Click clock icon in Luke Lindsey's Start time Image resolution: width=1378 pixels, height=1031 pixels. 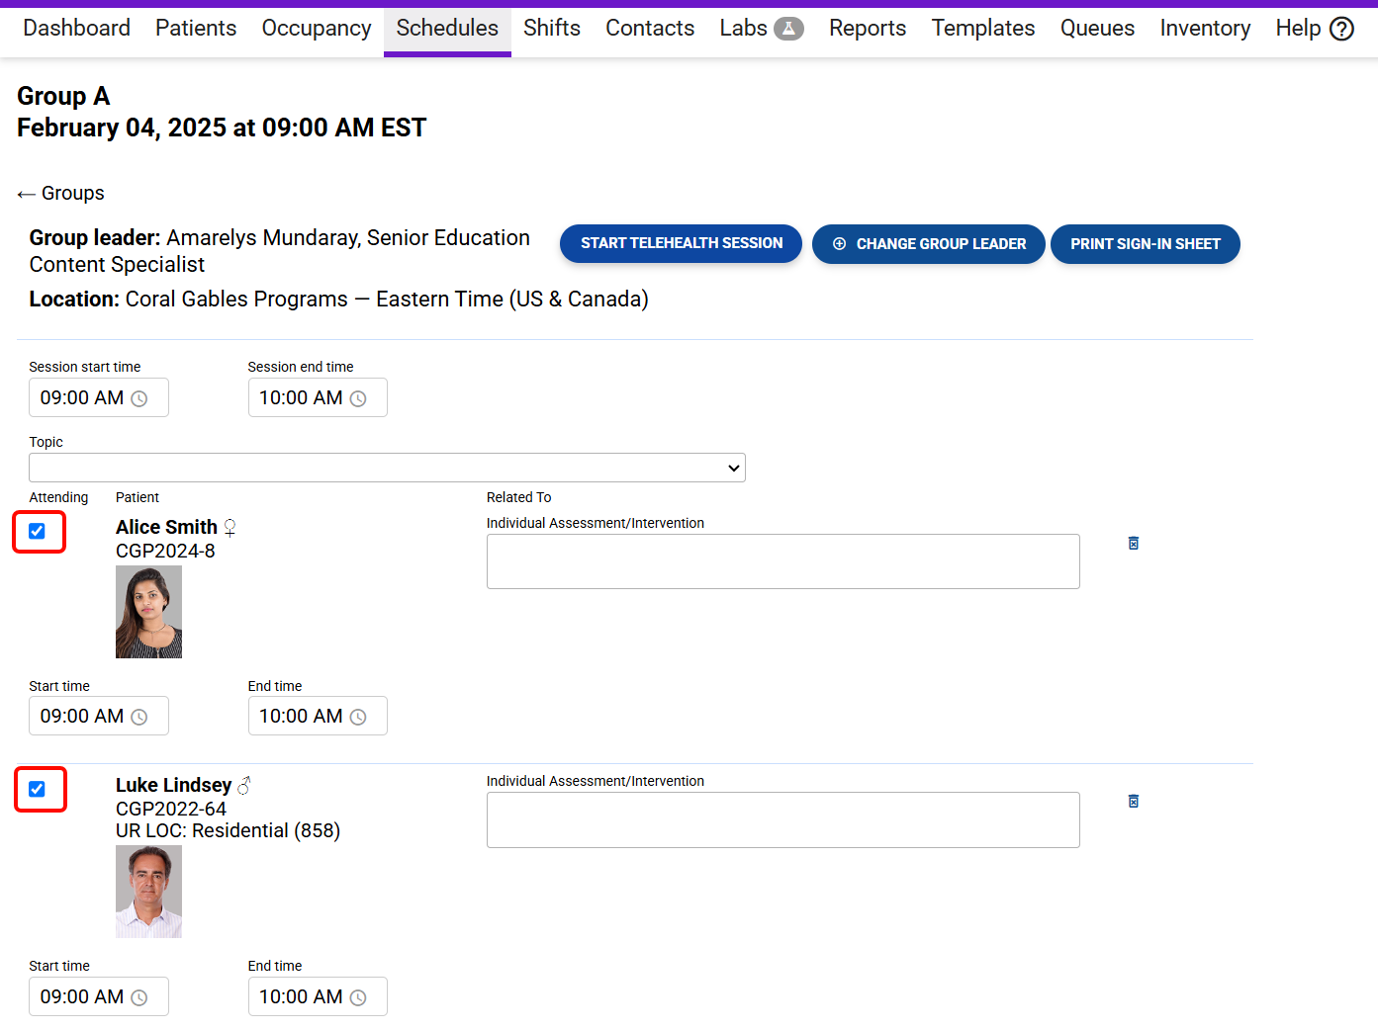point(139,997)
